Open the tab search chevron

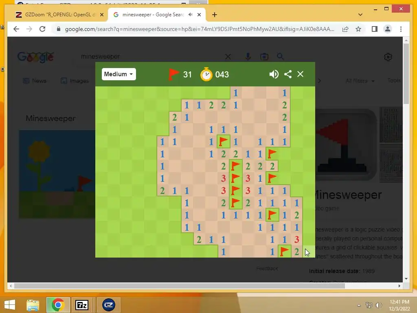[360, 15]
